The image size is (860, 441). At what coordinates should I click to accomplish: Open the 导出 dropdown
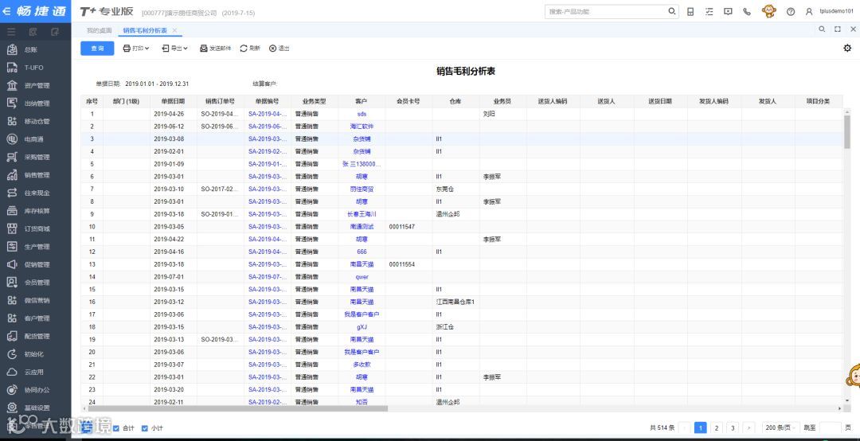pyautogui.click(x=175, y=49)
